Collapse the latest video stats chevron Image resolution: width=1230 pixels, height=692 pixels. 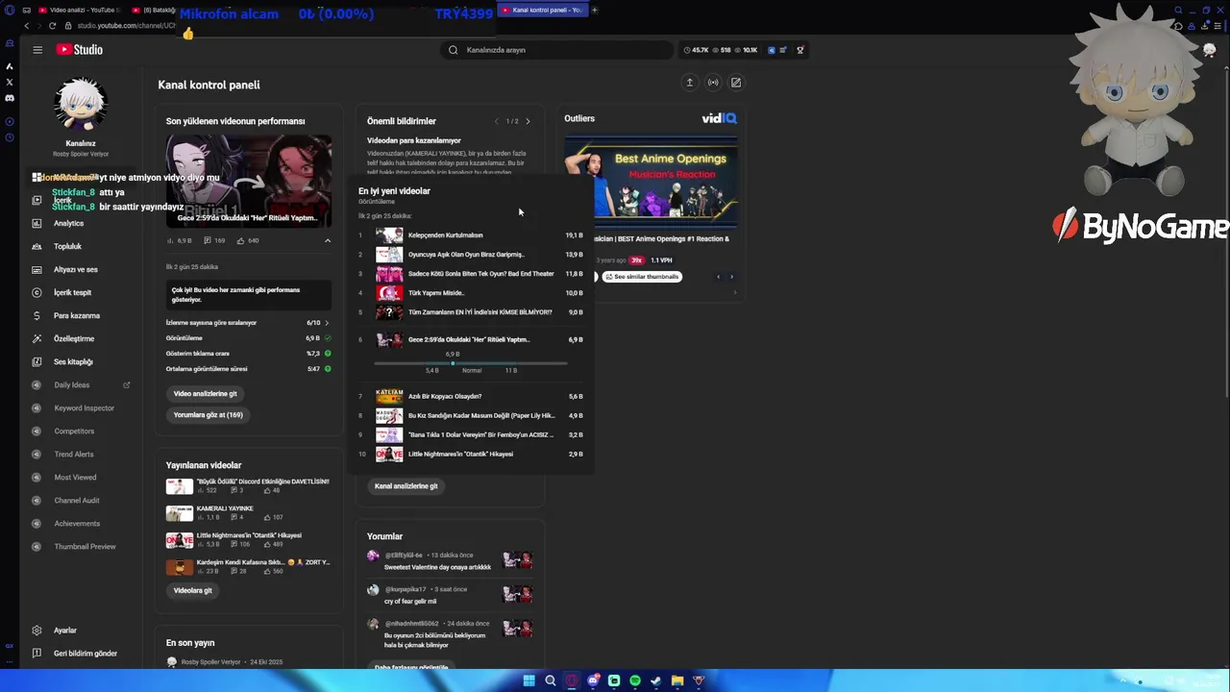(x=327, y=240)
